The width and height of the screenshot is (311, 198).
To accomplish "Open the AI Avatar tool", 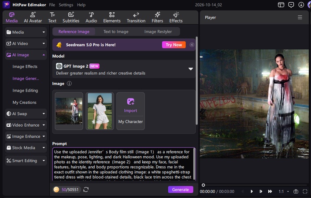I will (x=33, y=18).
